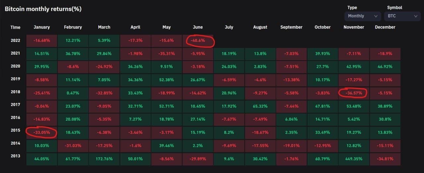Click the June column header
The height and width of the screenshot is (173, 424).
(197, 27)
